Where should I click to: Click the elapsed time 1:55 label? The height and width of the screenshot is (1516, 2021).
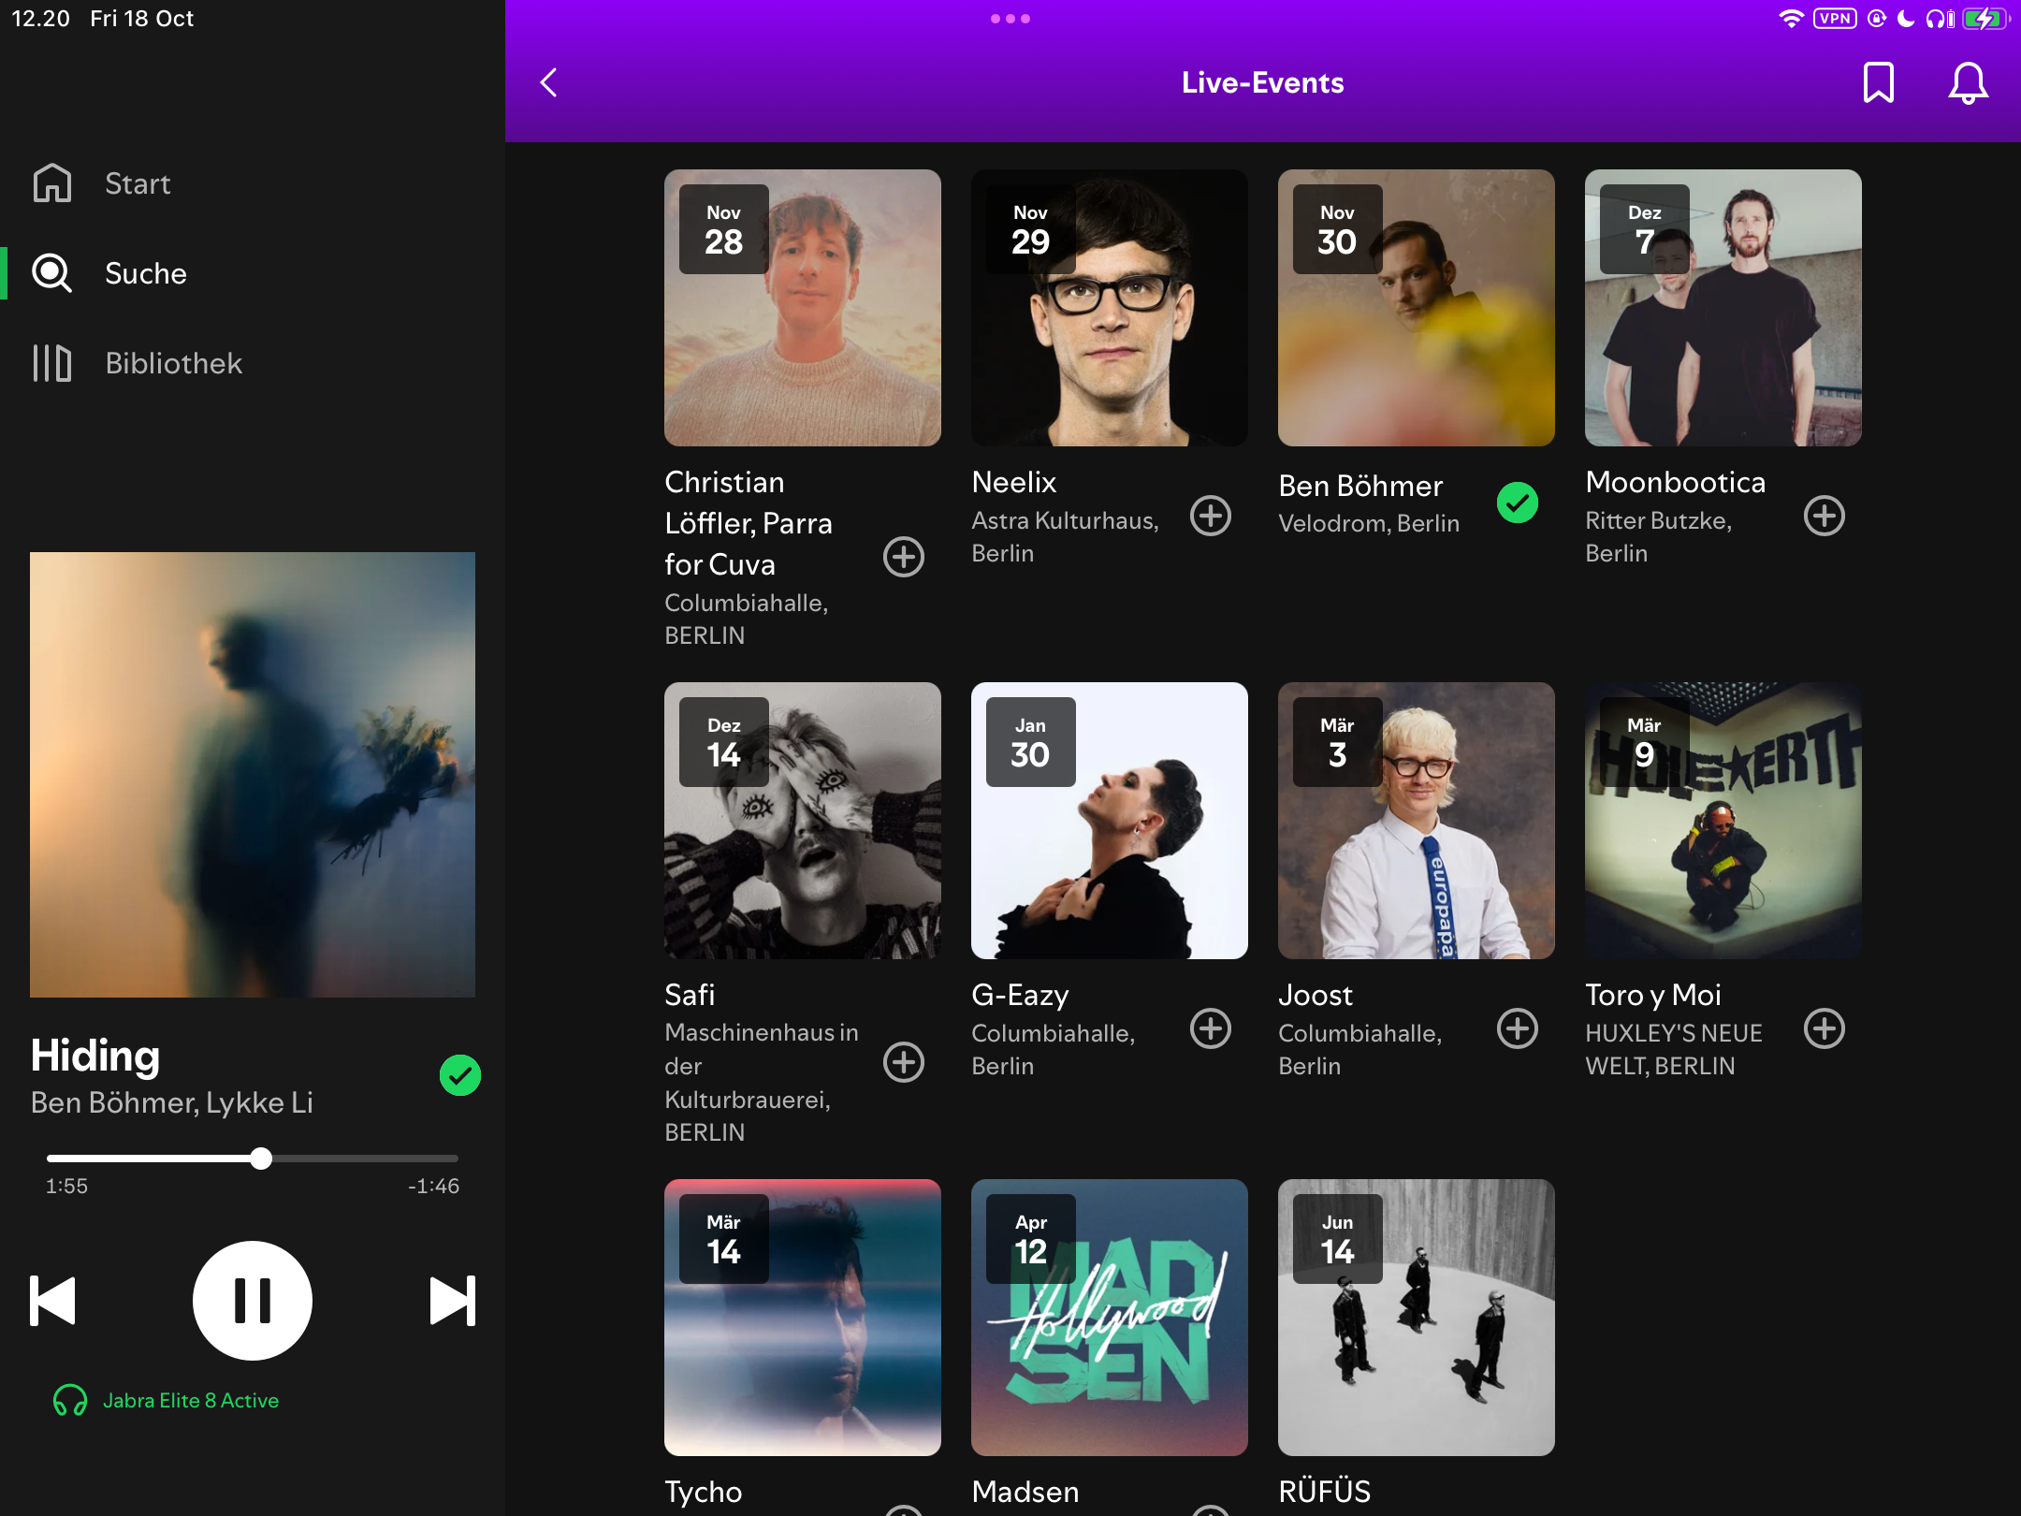(x=66, y=1186)
